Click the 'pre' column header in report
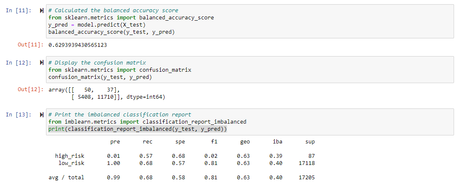The width and height of the screenshot is (457, 189). (115, 142)
